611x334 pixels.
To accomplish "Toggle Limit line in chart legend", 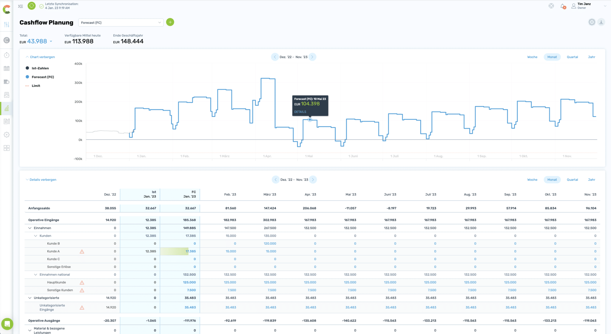I will coord(36,86).
